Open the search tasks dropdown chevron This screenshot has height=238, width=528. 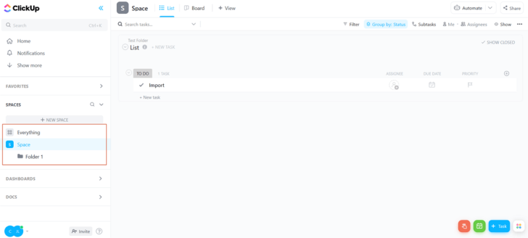tap(193, 24)
